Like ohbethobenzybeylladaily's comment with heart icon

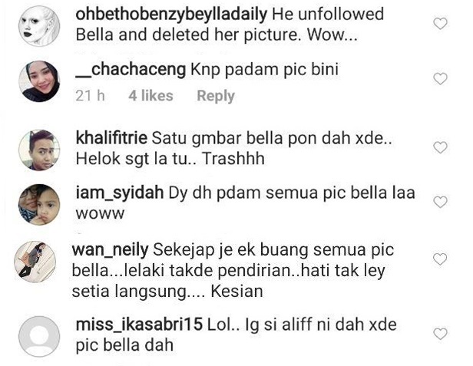(x=440, y=24)
